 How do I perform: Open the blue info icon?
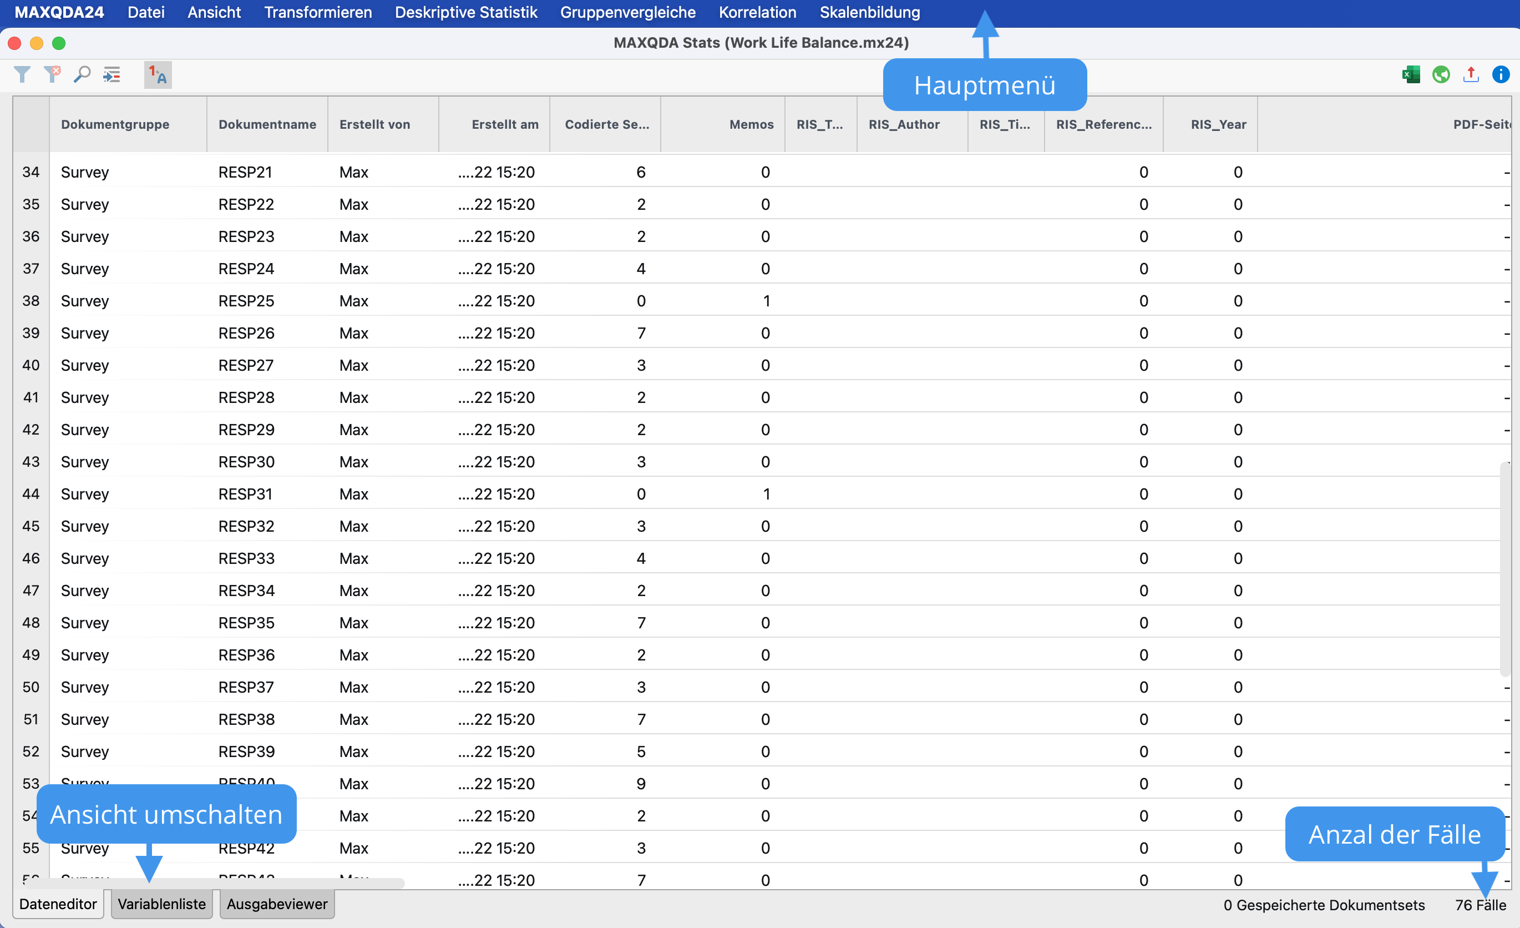[x=1501, y=75]
